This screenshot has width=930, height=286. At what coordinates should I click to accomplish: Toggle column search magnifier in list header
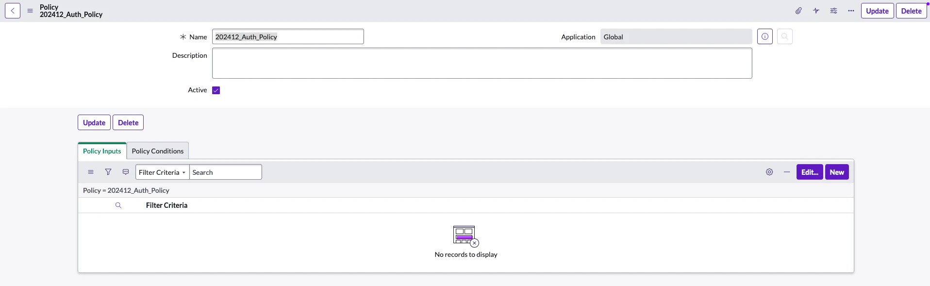[118, 205]
